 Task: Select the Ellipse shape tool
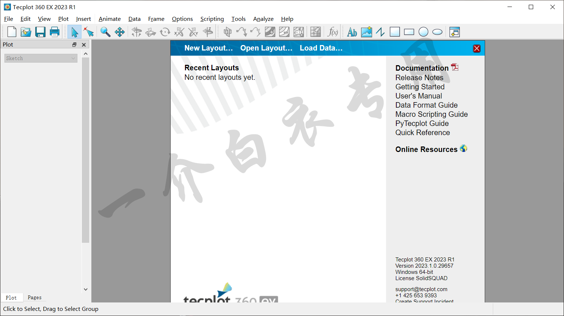pyautogui.click(x=437, y=32)
